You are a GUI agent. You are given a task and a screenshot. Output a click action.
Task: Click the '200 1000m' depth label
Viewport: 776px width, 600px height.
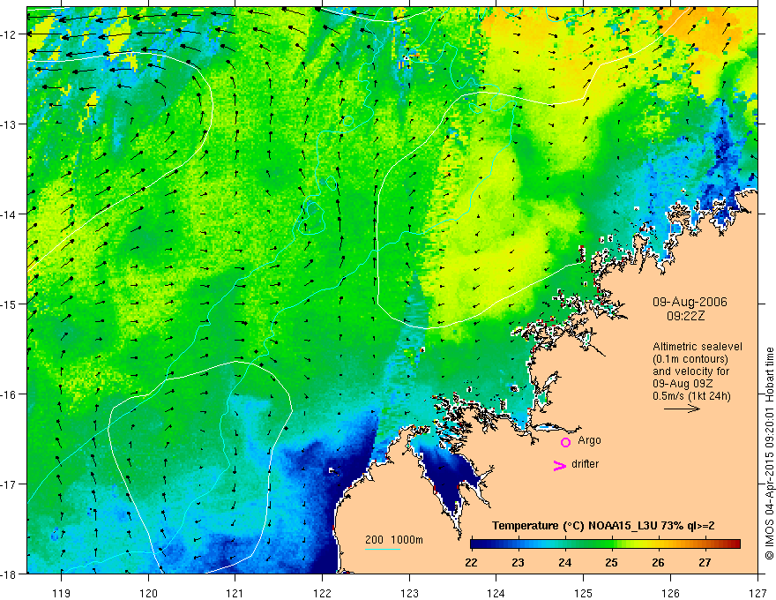[394, 540]
